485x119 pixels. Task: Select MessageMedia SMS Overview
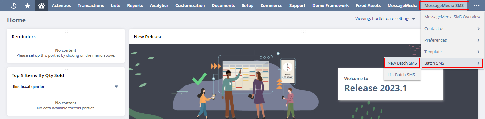tap(452, 17)
